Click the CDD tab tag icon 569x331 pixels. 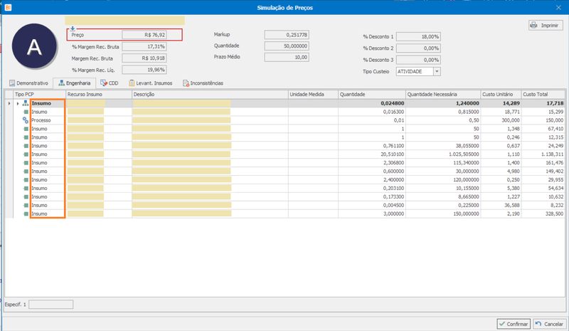[x=104, y=83]
